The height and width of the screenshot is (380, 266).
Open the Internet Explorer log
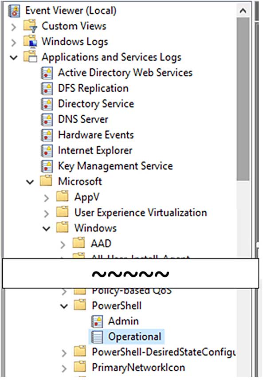pyautogui.click(x=95, y=150)
